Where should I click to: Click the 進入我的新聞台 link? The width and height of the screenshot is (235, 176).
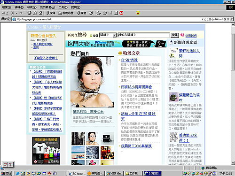43,44
